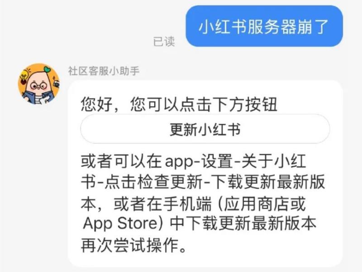362x272 pixels.
Task: Click the app-设置-关于小红 path text
Action: (x=235, y=161)
